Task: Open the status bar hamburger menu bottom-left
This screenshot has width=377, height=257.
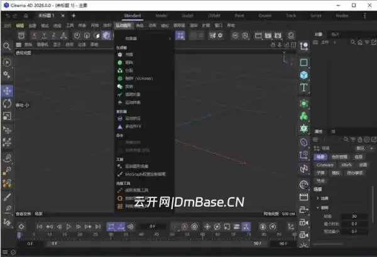Action: point(5,252)
